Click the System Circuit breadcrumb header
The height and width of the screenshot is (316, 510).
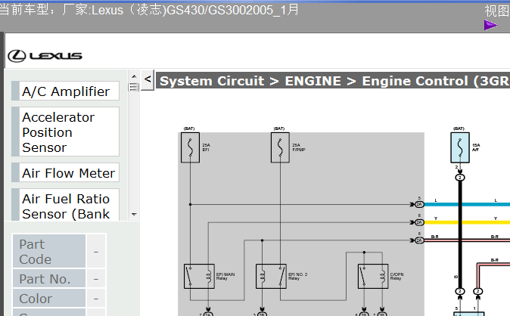(333, 81)
